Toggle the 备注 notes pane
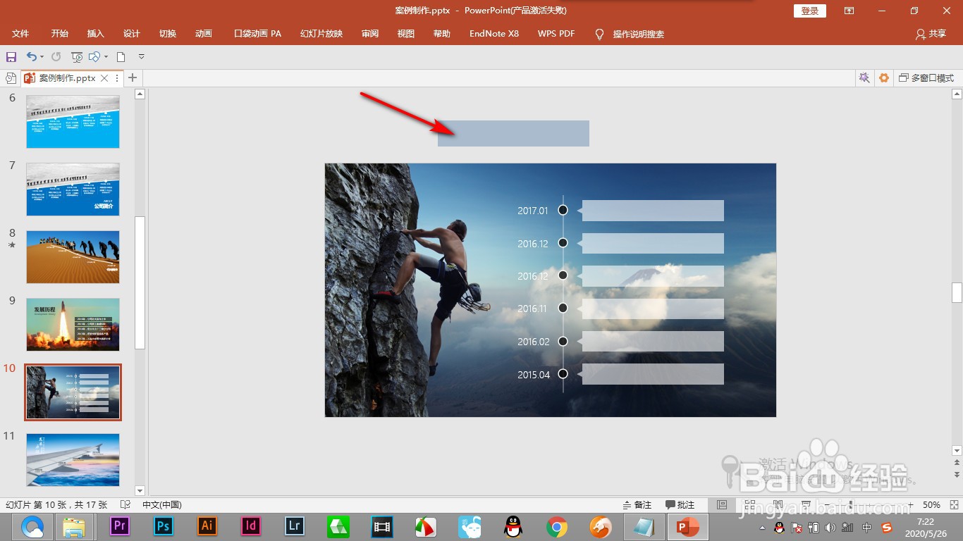The width and height of the screenshot is (963, 541). tap(637, 505)
